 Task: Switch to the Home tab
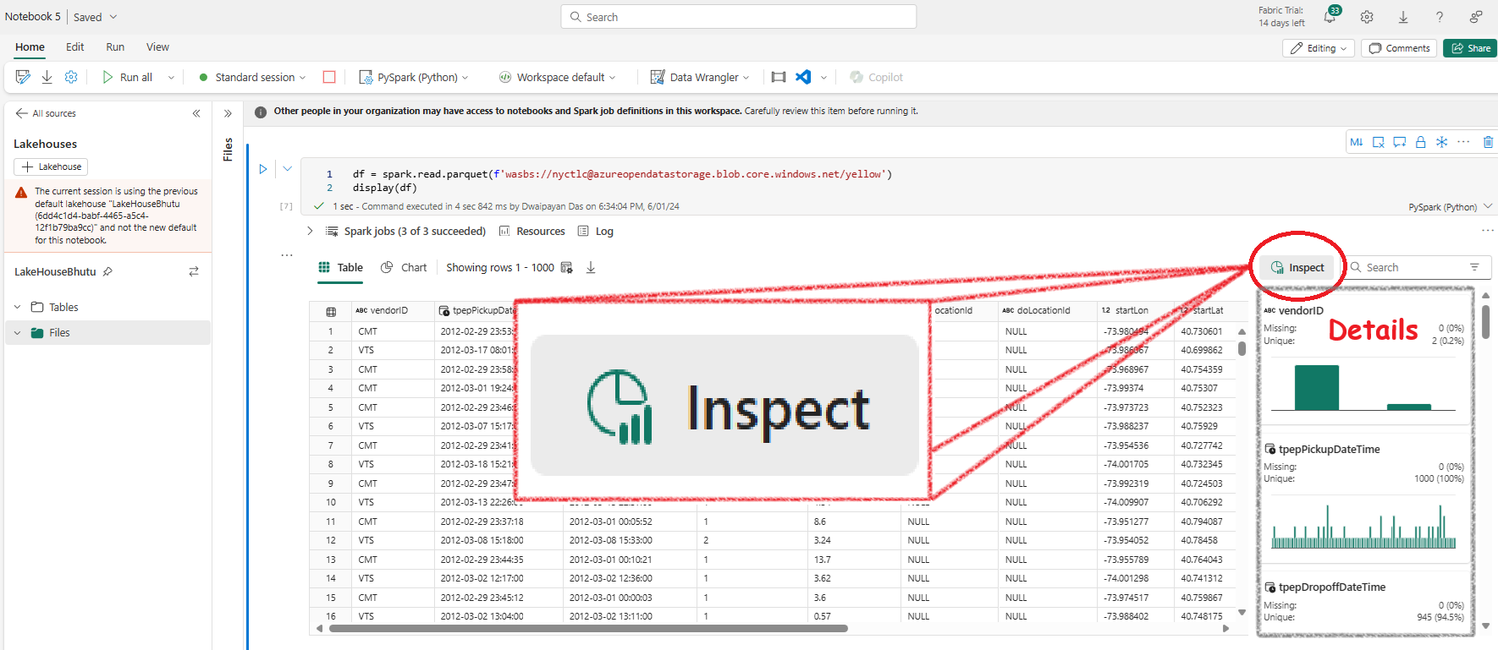pyautogui.click(x=30, y=47)
